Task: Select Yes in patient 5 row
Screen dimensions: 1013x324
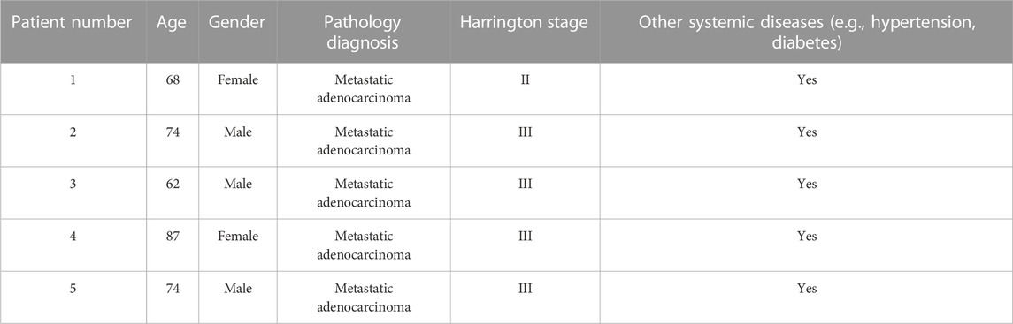Action: pos(807,289)
